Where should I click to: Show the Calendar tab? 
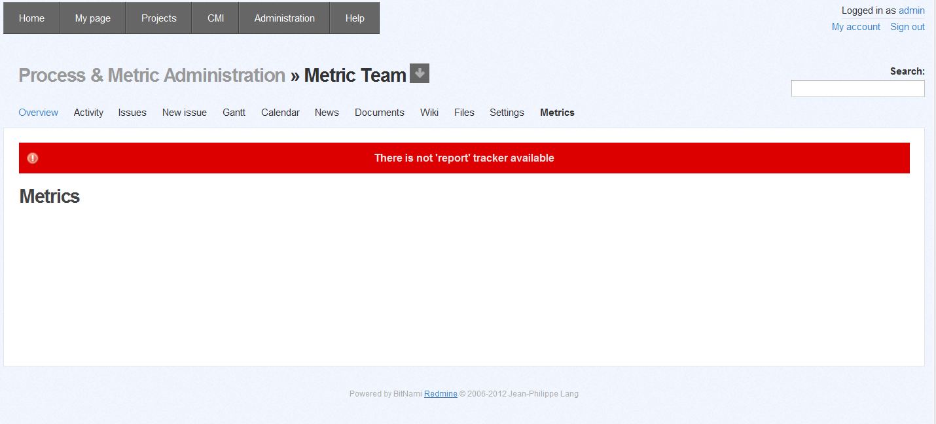pos(280,113)
